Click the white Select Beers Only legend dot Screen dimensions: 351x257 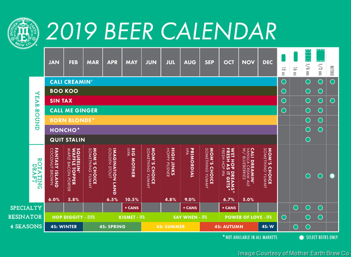(302, 237)
